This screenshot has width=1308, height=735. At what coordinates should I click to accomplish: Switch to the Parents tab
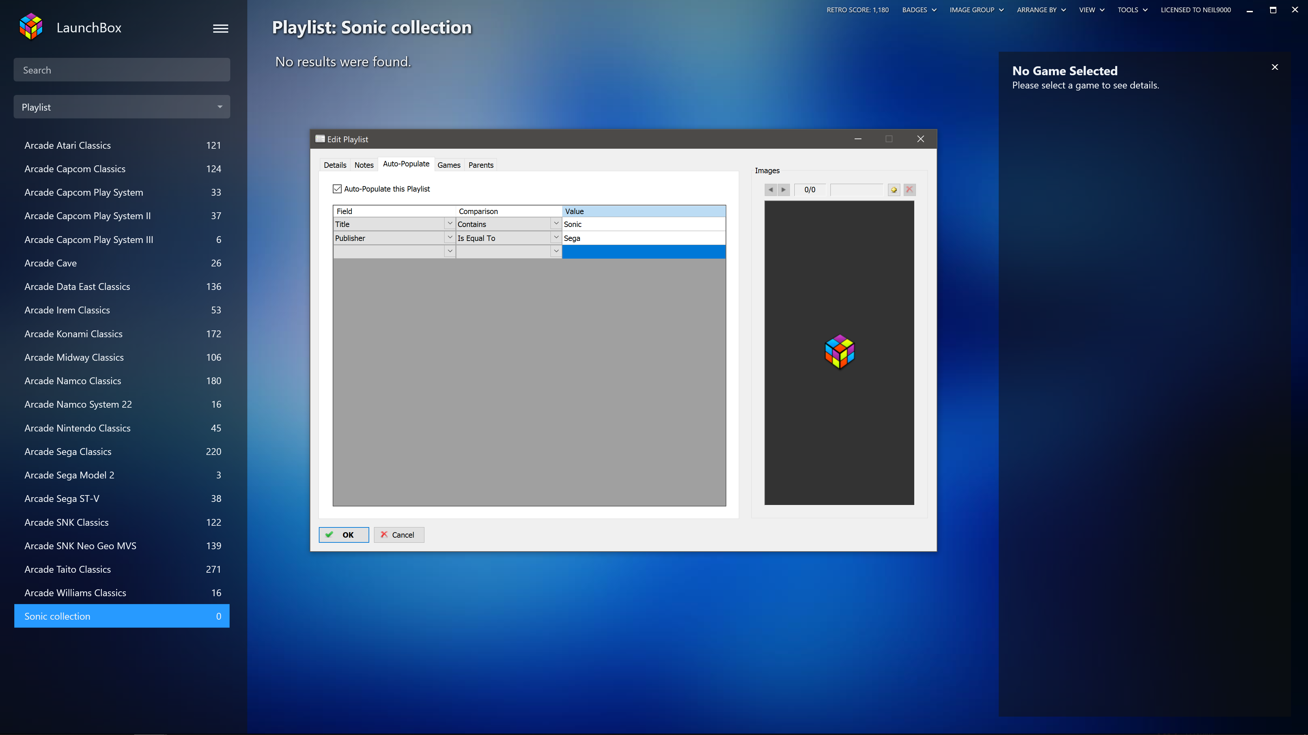pos(480,165)
